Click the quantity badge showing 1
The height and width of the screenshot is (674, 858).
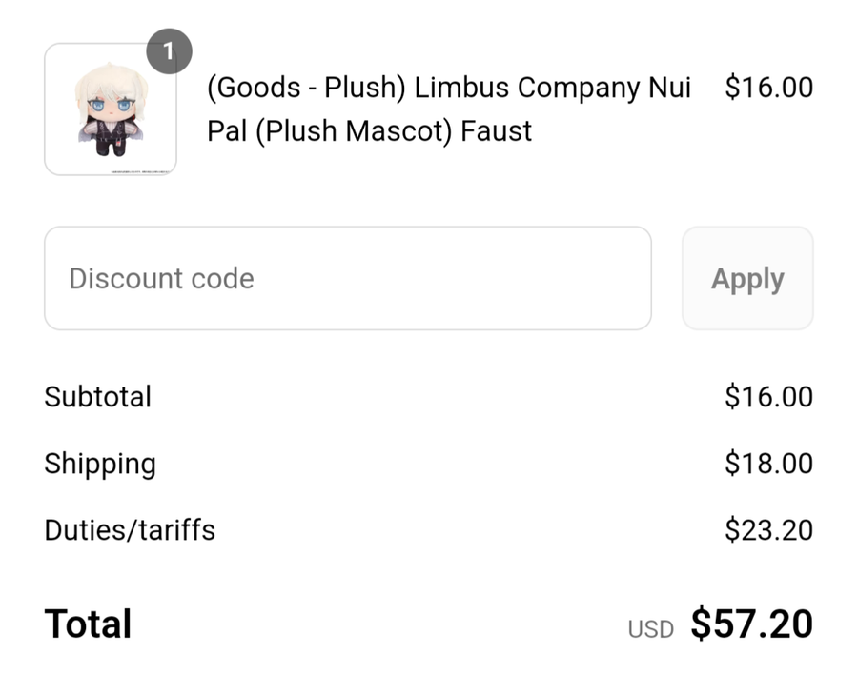pyautogui.click(x=169, y=51)
